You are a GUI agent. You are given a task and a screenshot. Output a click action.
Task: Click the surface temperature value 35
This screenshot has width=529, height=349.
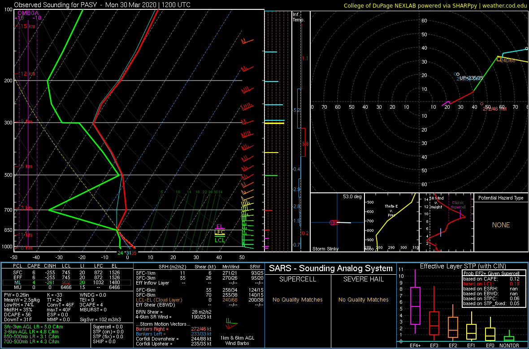pyautogui.click(x=134, y=253)
